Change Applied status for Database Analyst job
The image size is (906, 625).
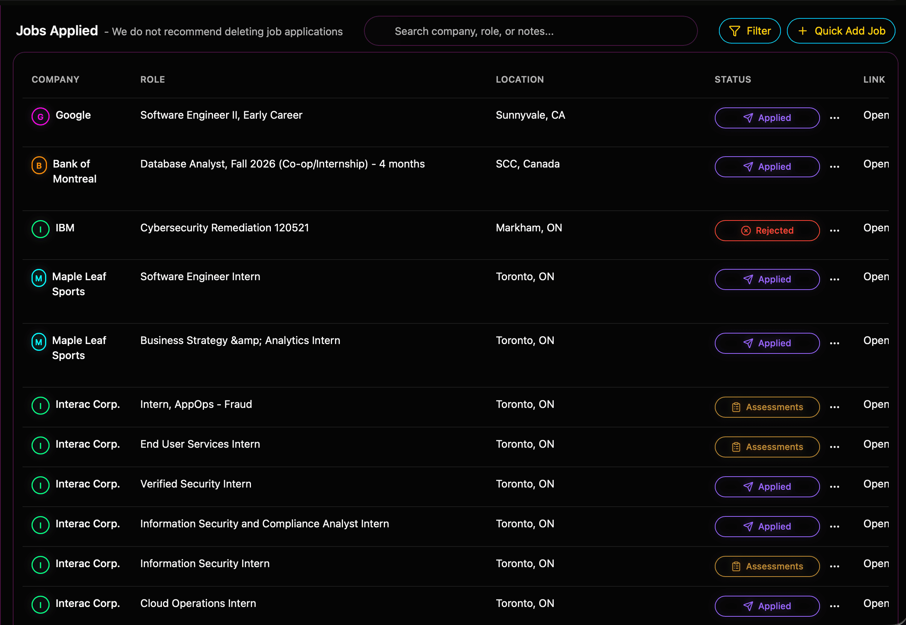point(767,167)
